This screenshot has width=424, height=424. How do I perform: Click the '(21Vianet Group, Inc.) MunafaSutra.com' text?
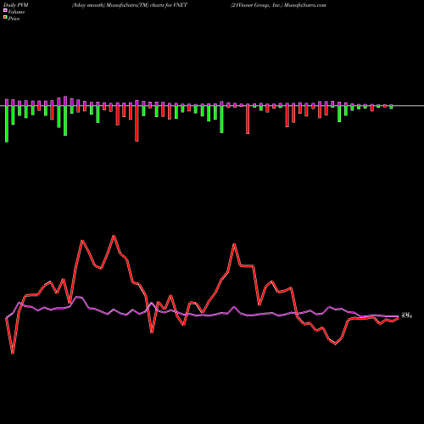pyautogui.click(x=278, y=5)
